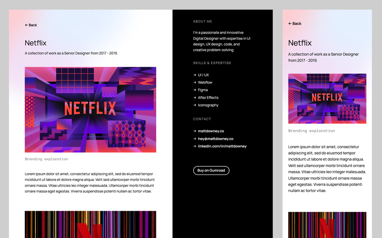Click the arrow icon beside Iconography
Viewport: 382px width, 238px height.
point(195,105)
